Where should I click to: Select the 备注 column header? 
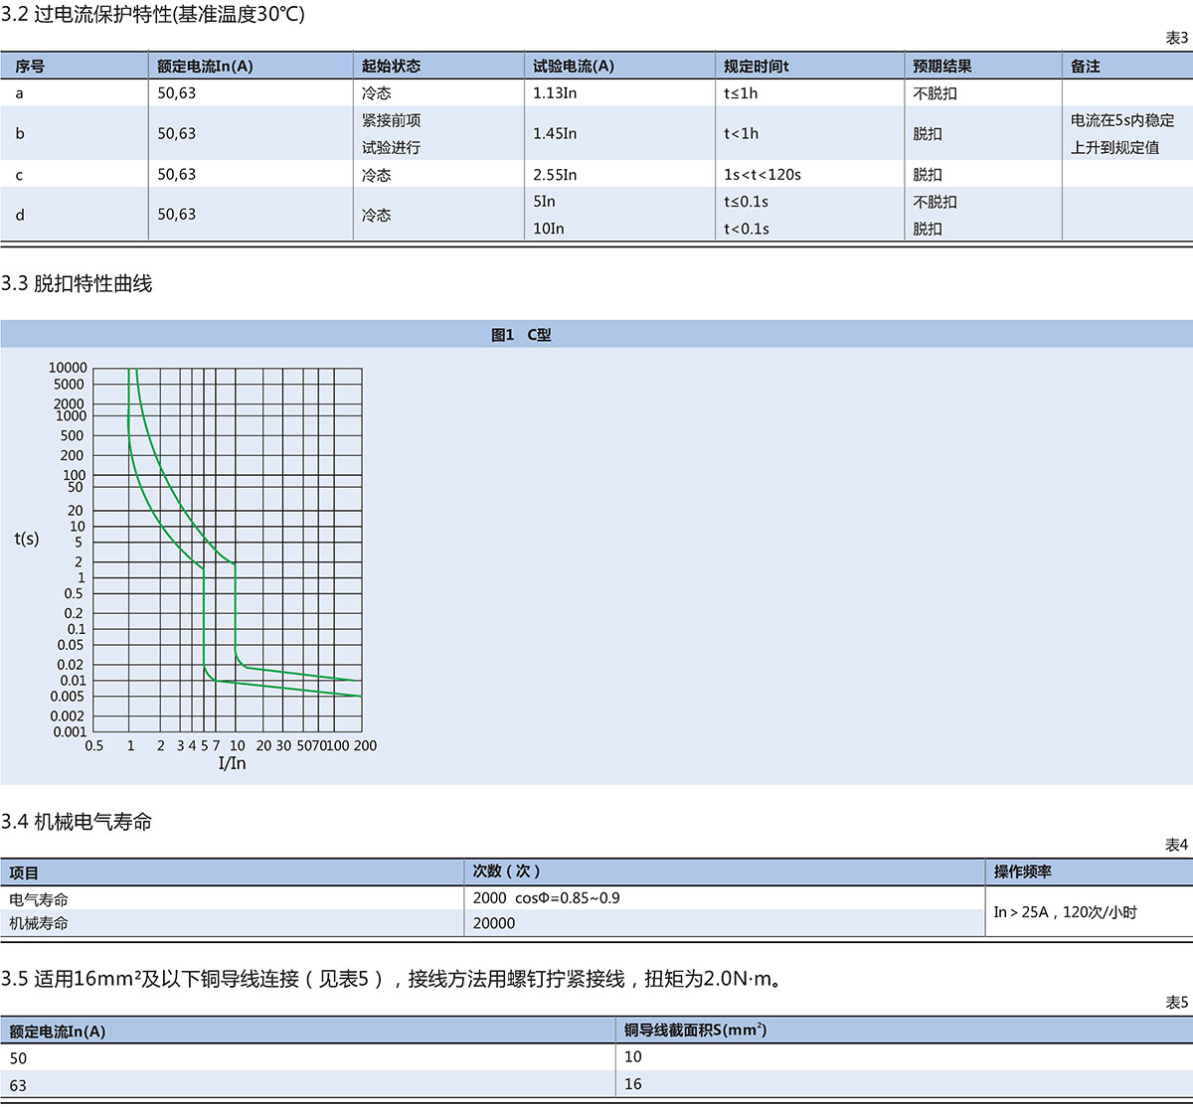(x=1086, y=67)
